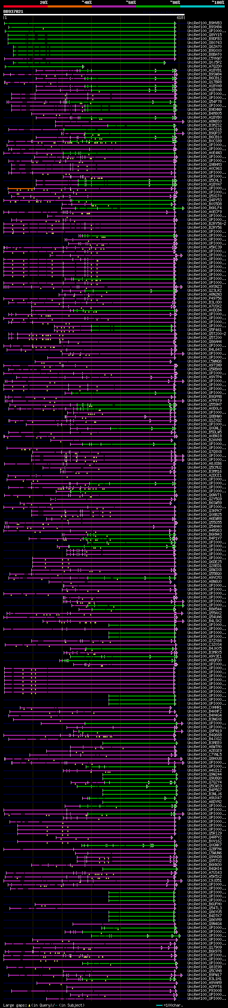Click the red 20% identity scale segment
Image resolution: width=228 pixels, height=1008 pixels.
[26, 7]
